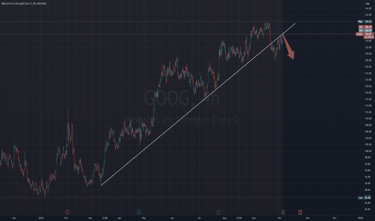Open the February earnings marker
Viewport: 375px width, 221px height.
pos(68,212)
